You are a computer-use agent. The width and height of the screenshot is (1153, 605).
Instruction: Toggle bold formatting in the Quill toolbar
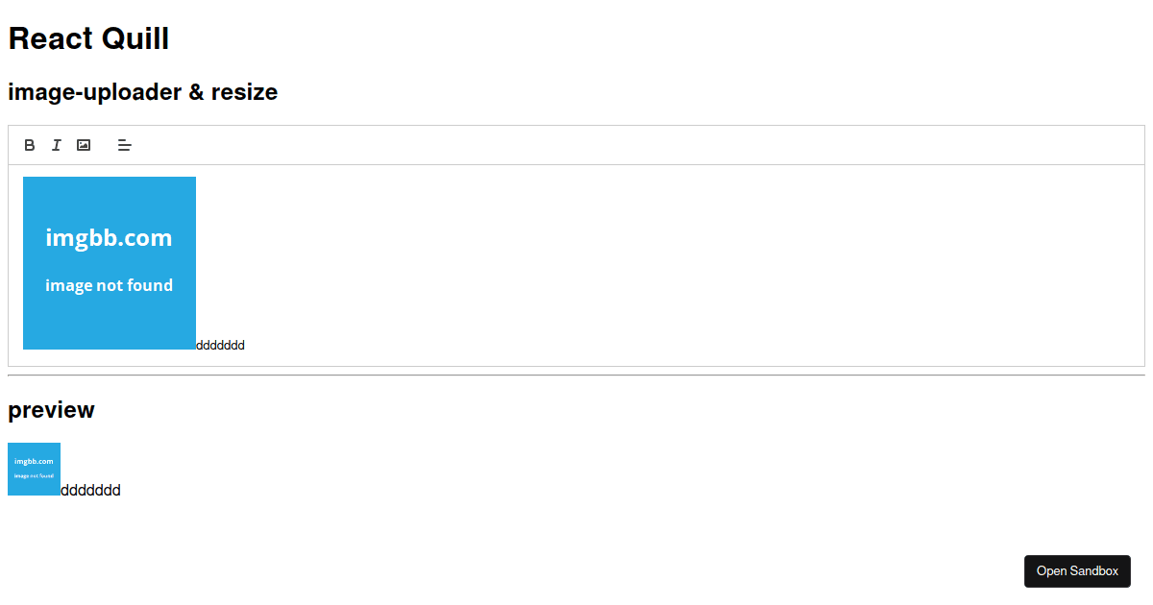coord(30,145)
